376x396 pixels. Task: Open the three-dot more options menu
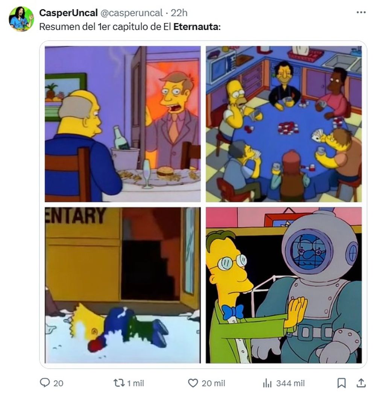[x=361, y=12]
